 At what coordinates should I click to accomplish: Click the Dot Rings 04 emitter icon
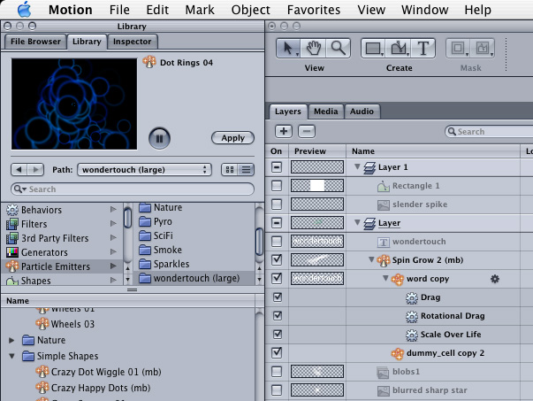click(149, 62)
